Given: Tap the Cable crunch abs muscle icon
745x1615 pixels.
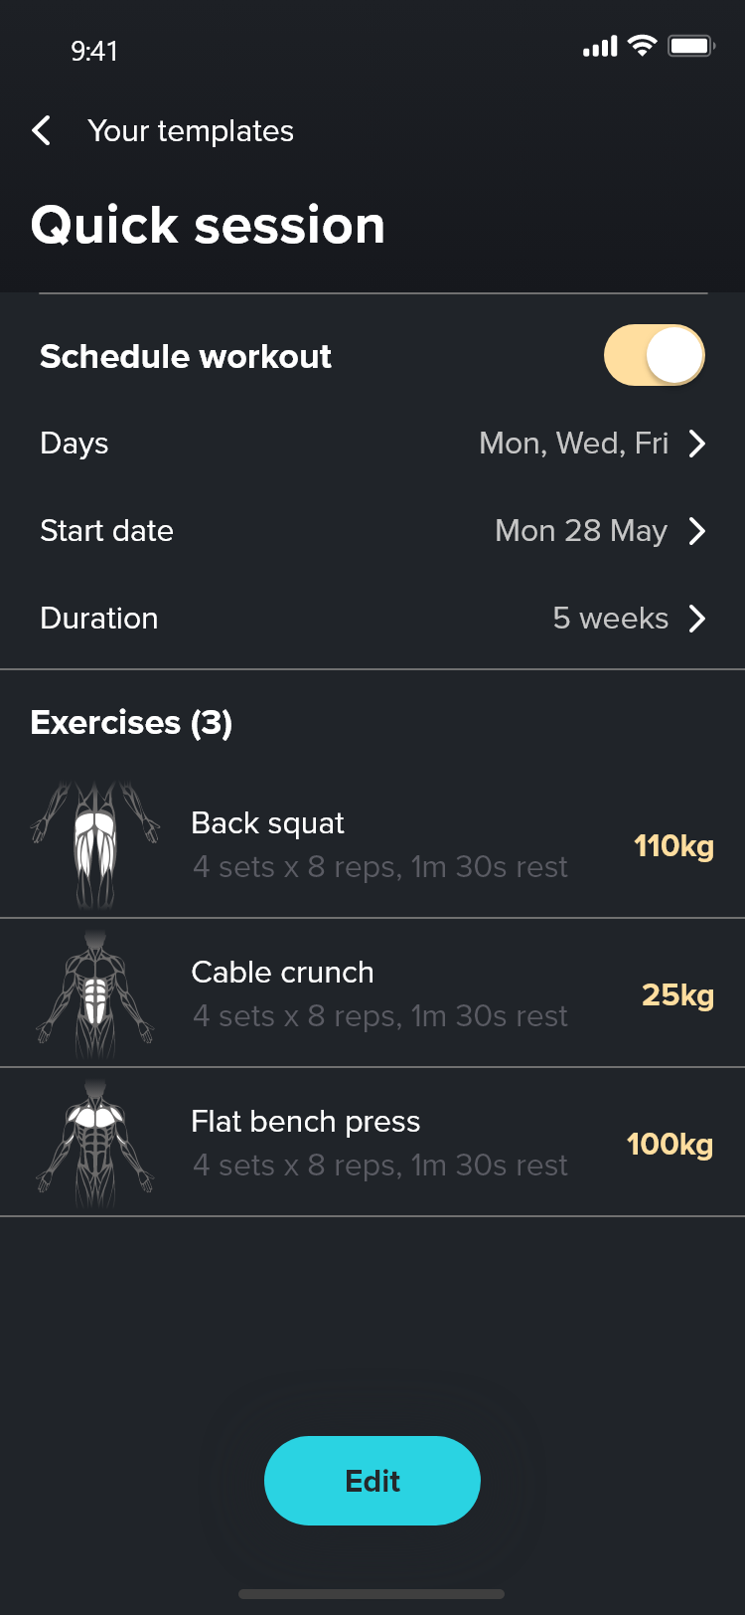Looking at the screenshot, I should [95, 993].
